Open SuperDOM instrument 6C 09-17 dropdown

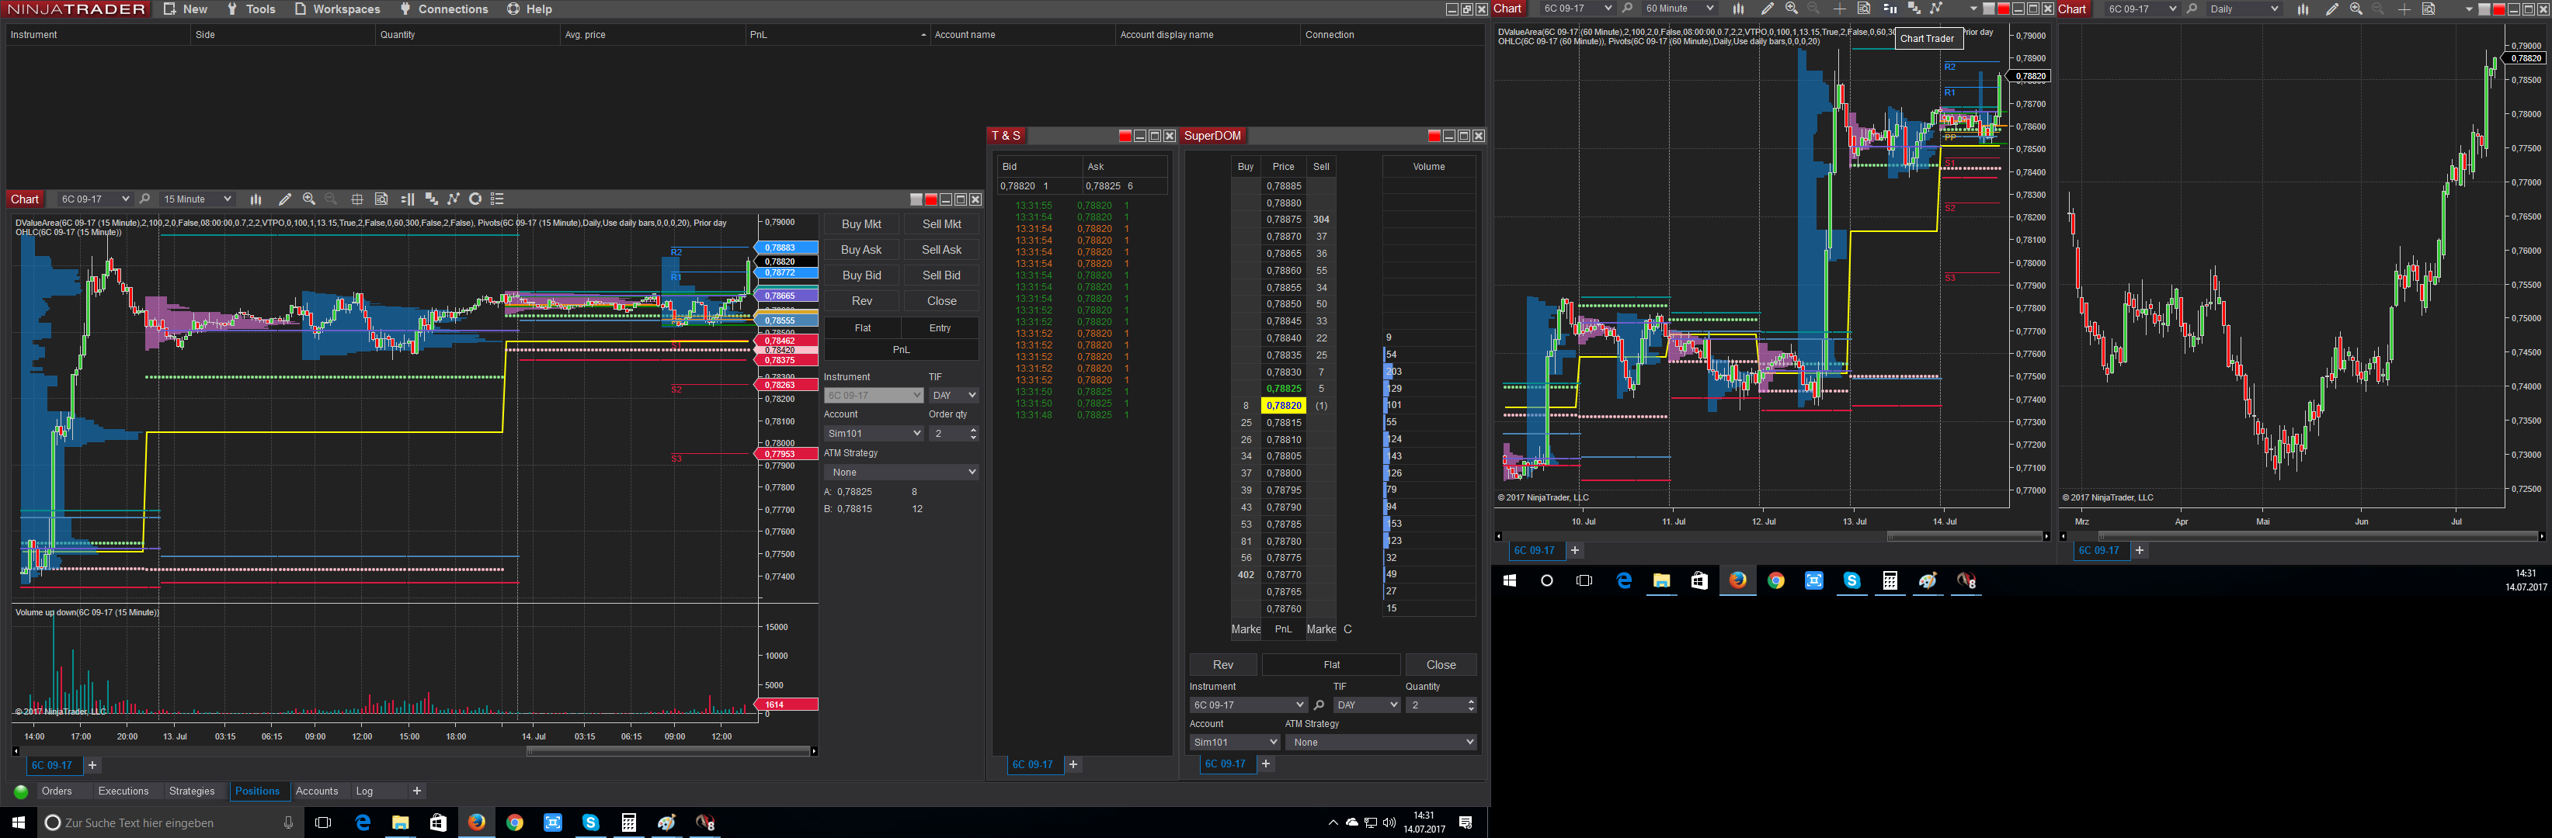coord(1248,705)
